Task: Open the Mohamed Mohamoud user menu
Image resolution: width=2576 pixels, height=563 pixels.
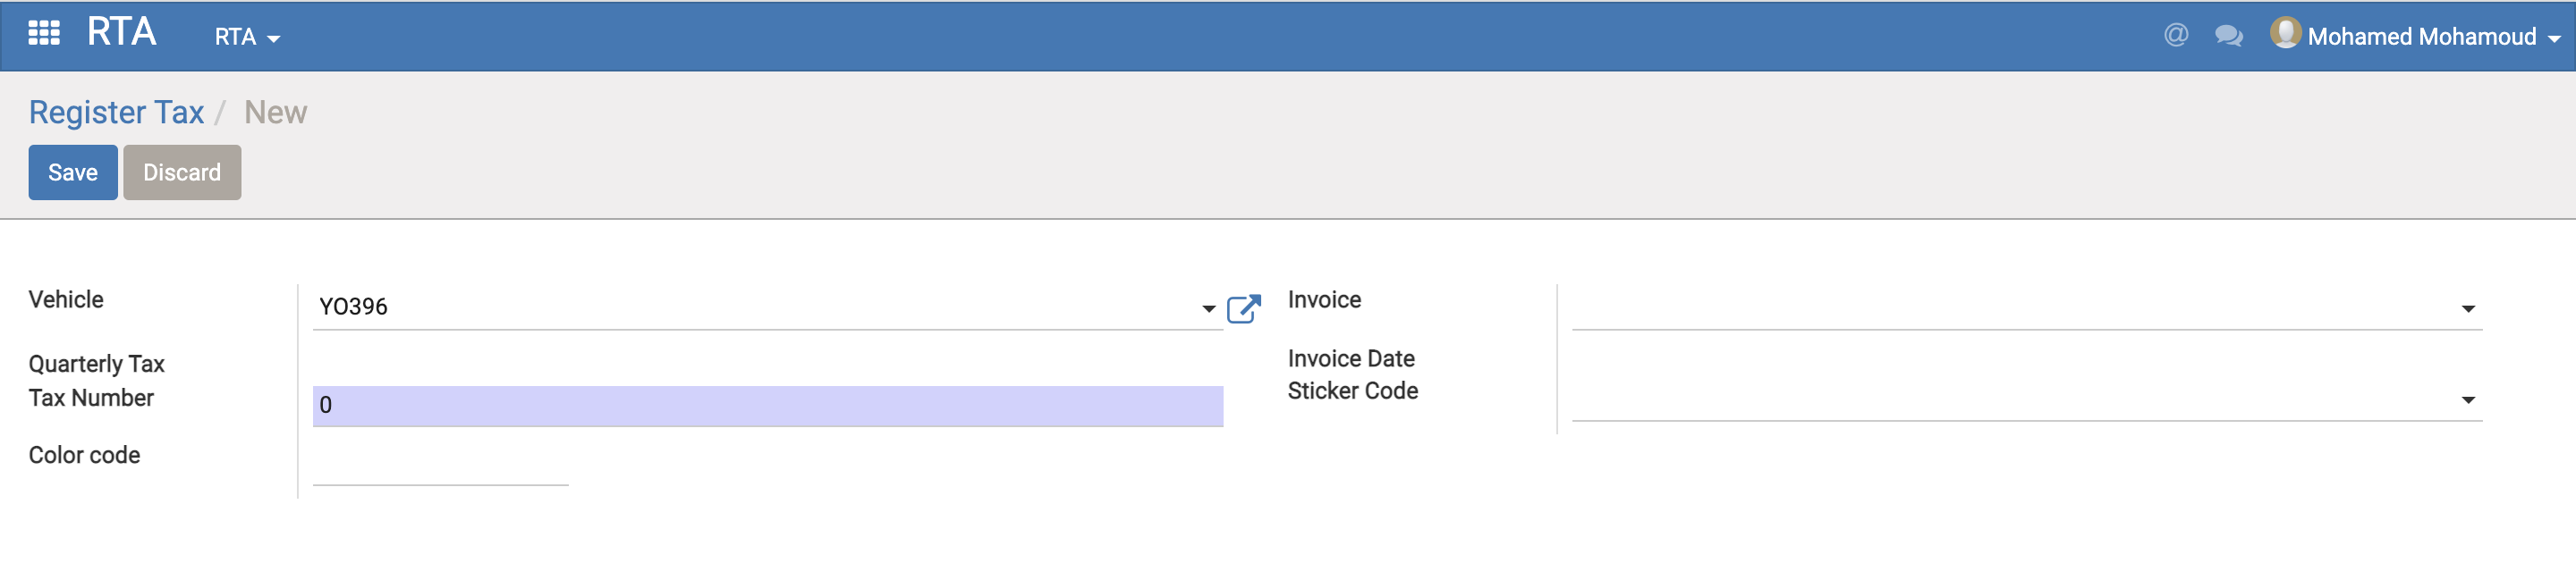Action: (2433, 37)
